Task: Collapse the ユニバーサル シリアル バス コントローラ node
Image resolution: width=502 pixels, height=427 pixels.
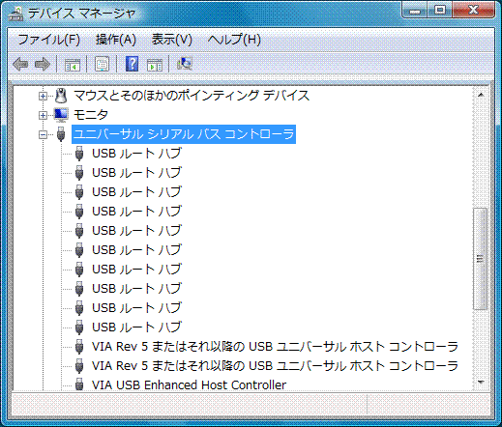Action: (x=43, y=134)
